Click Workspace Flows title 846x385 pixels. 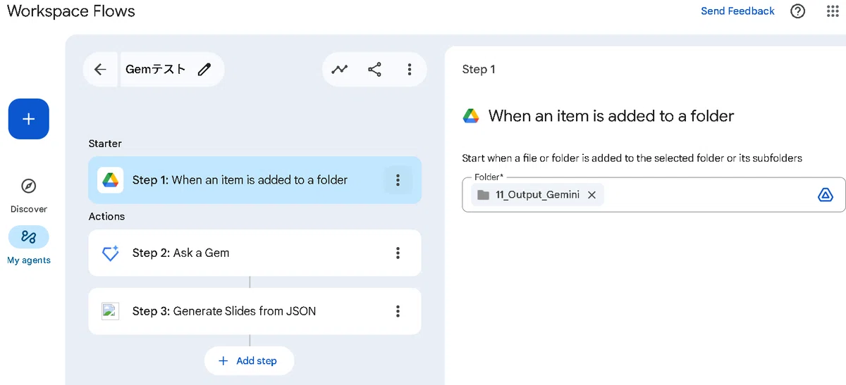click(x=71, y=12)
